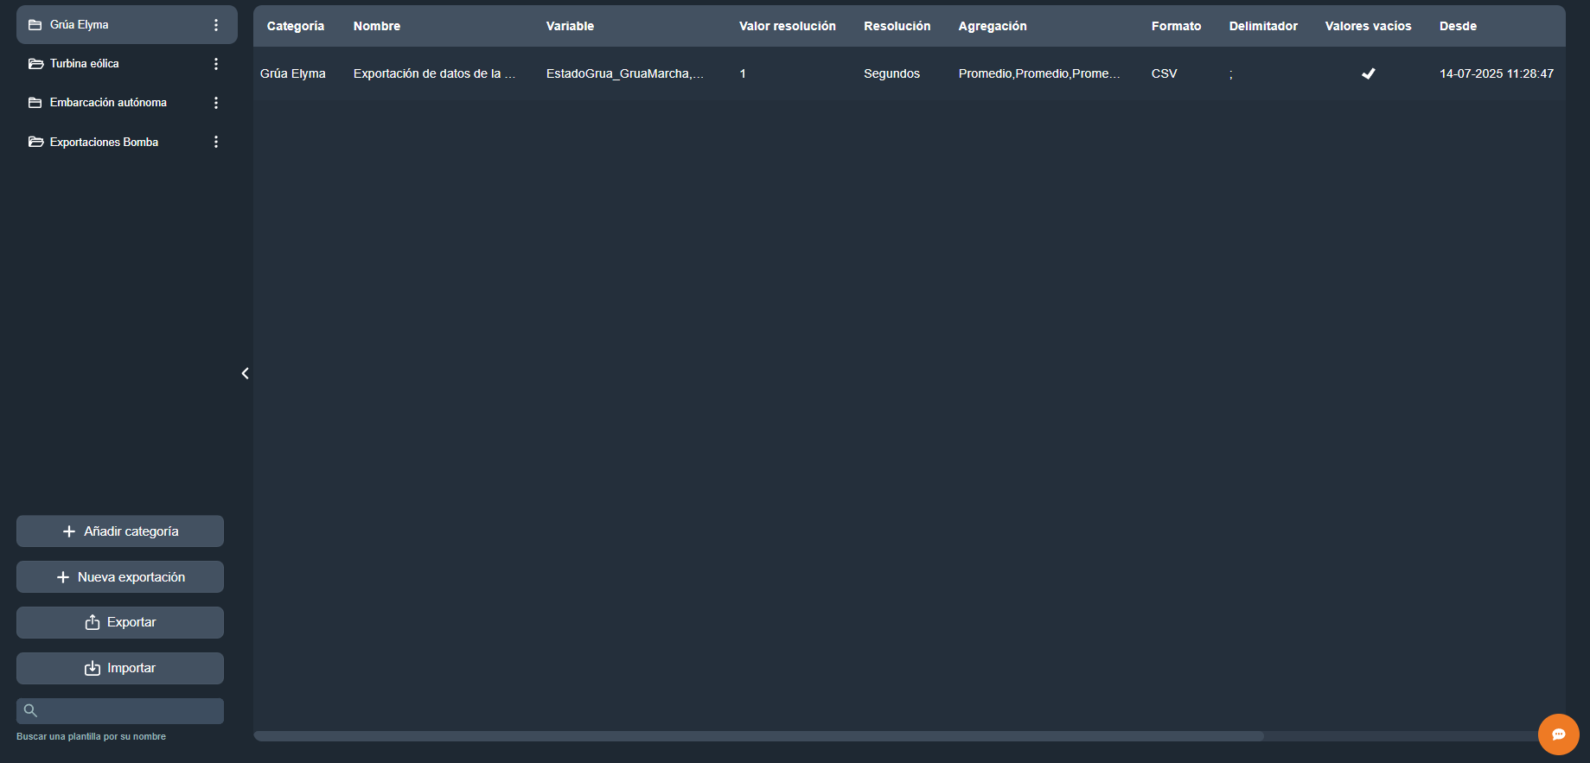
Task: Click the magnifier icon in search box
Action: 30,710
